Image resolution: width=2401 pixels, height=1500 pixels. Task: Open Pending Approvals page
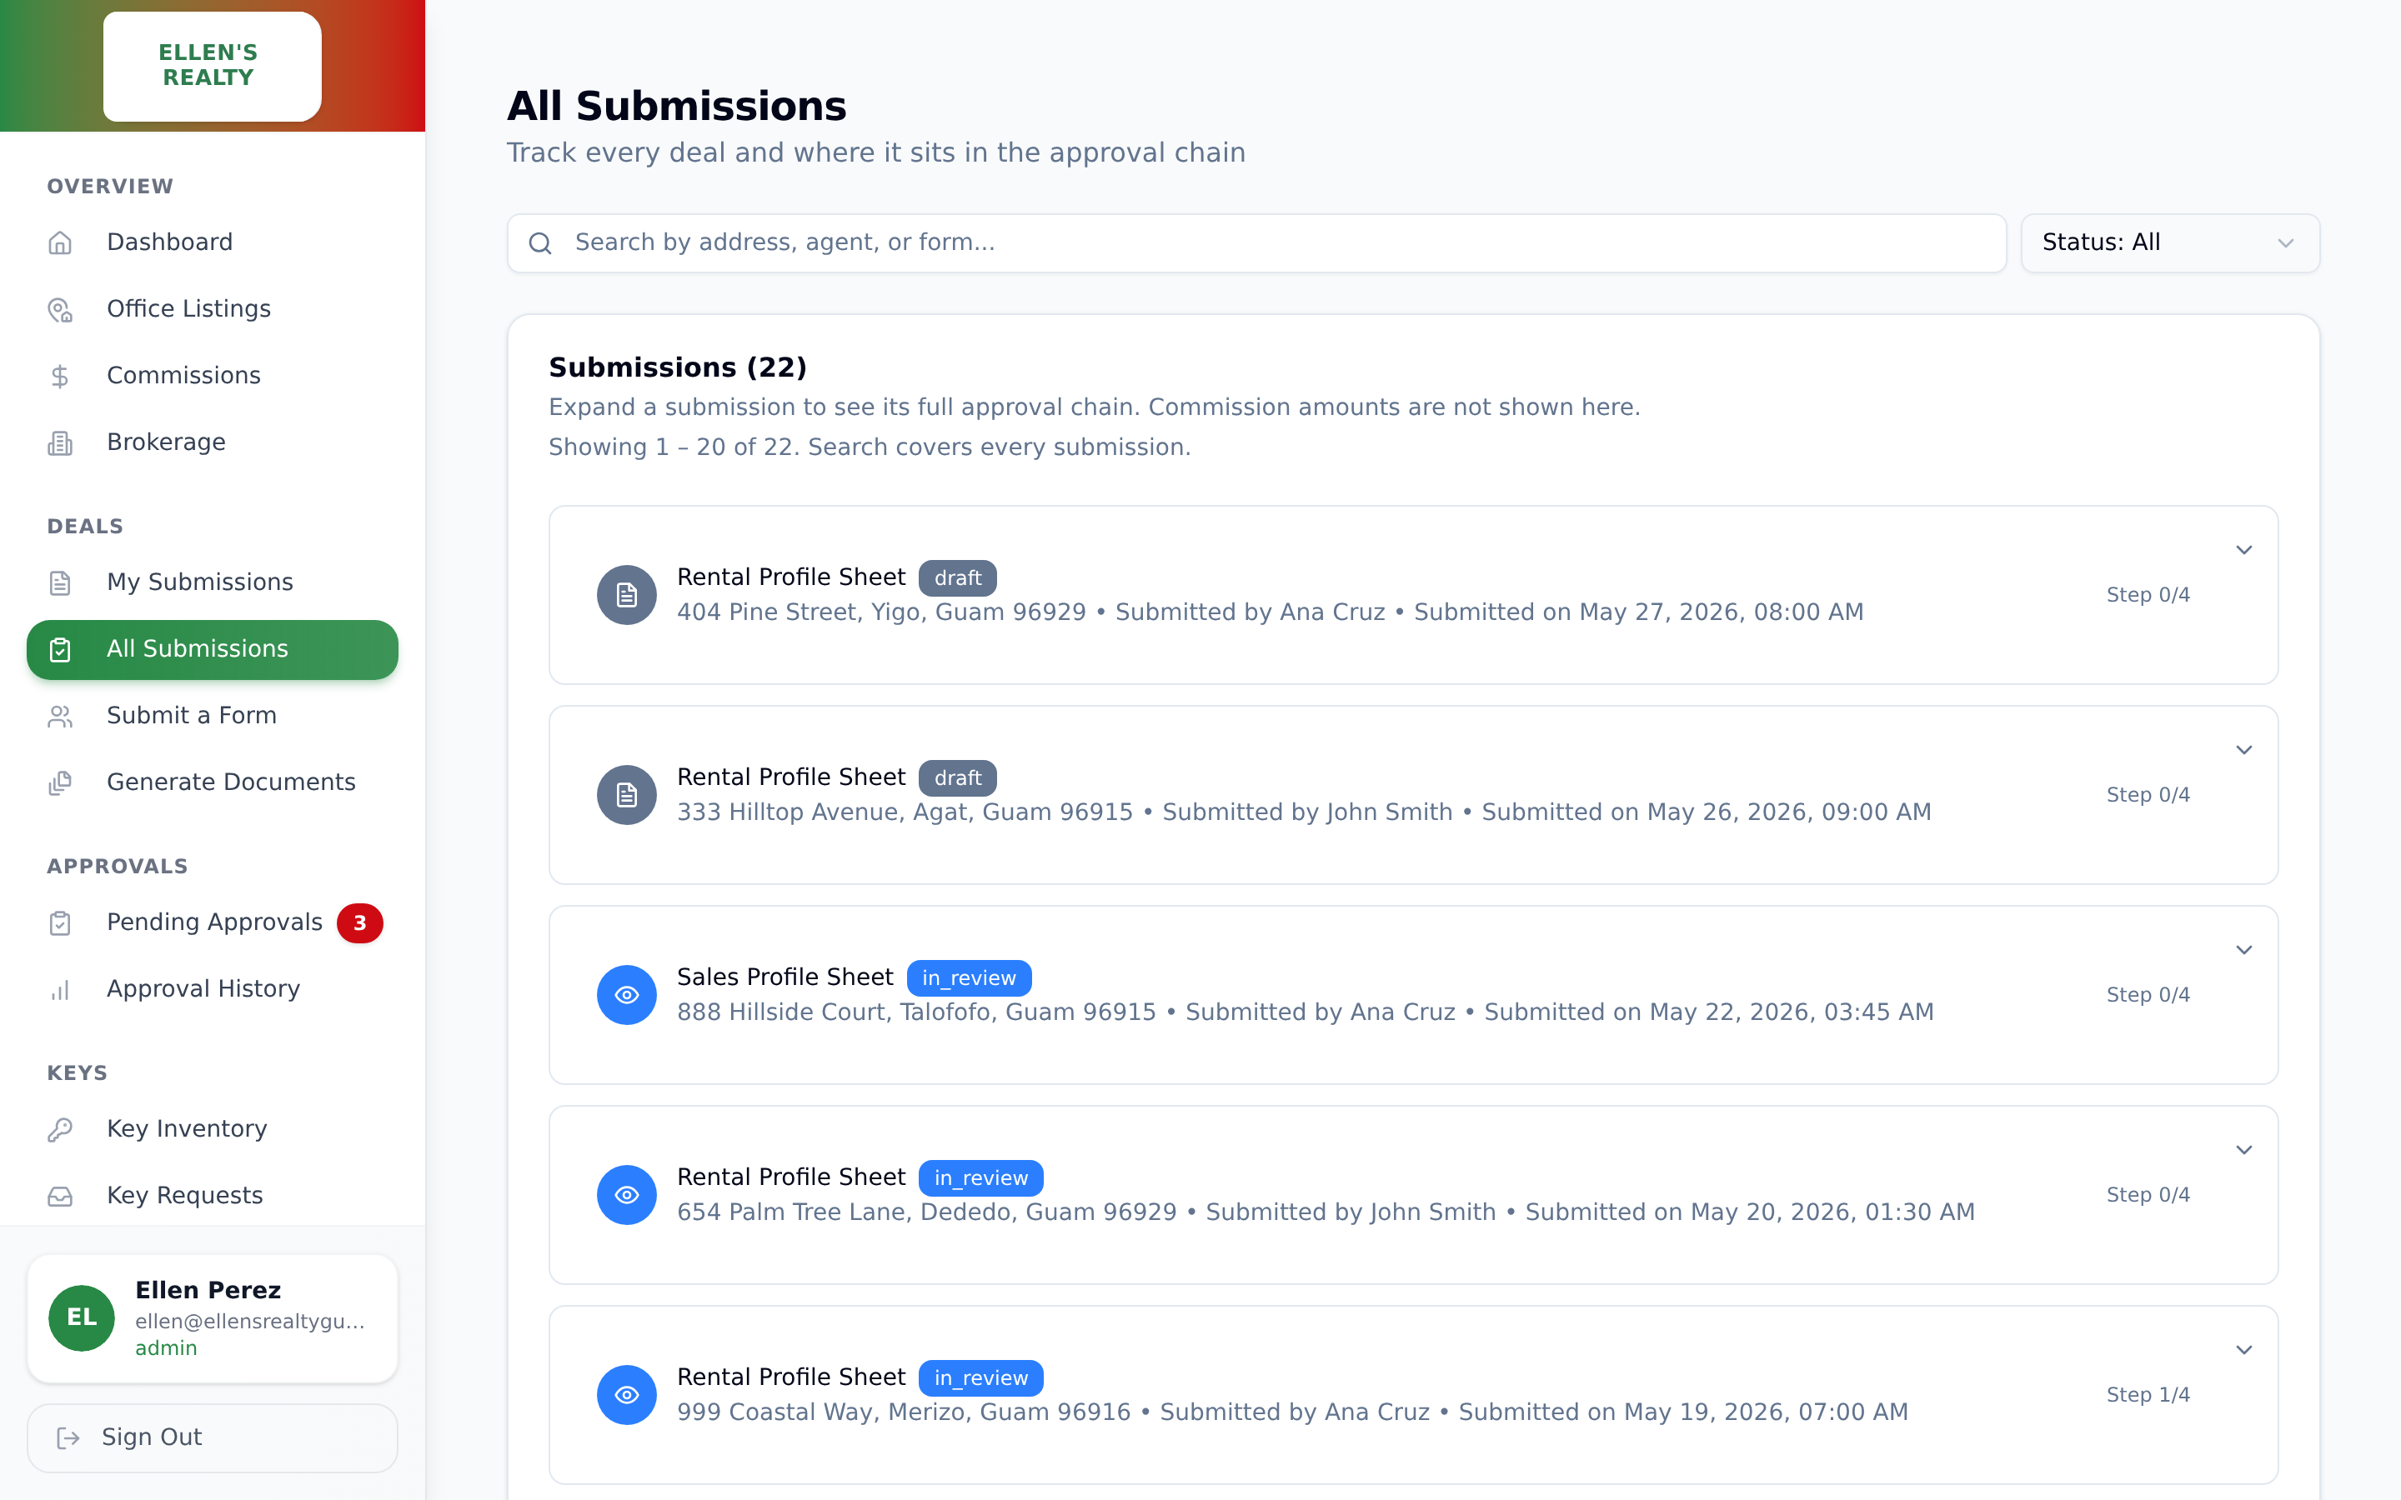(213, 922)
